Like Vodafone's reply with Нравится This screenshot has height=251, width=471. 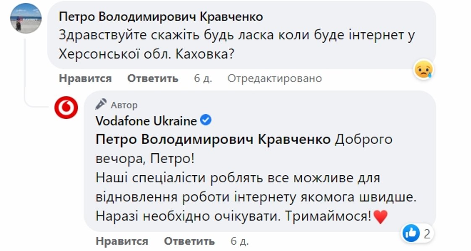click(x=122, y=241)
